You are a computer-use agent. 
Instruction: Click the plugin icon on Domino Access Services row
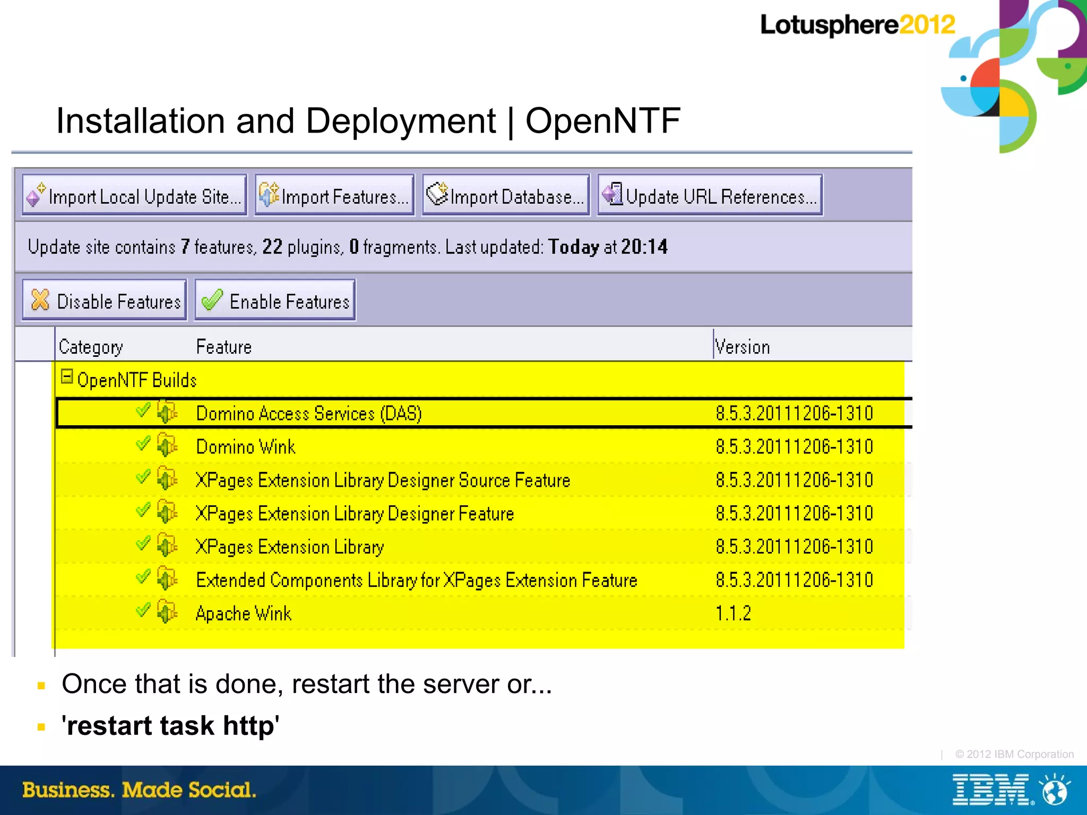click(167, 412)
